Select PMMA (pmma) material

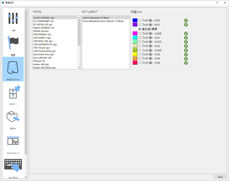[x=55, y=31]
